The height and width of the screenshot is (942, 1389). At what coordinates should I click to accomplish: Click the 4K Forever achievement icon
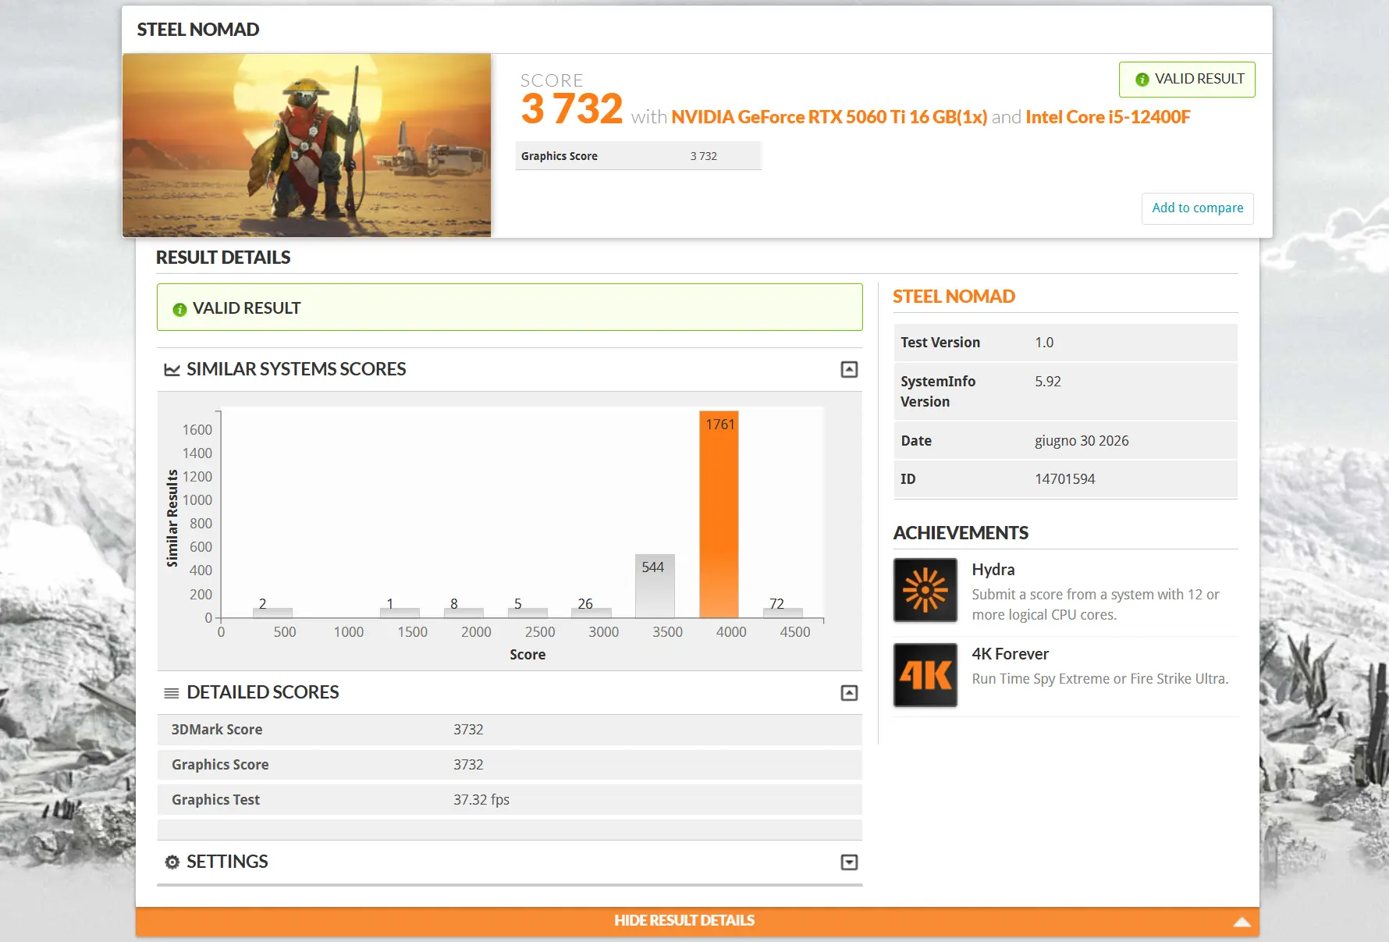pos(925,675)
